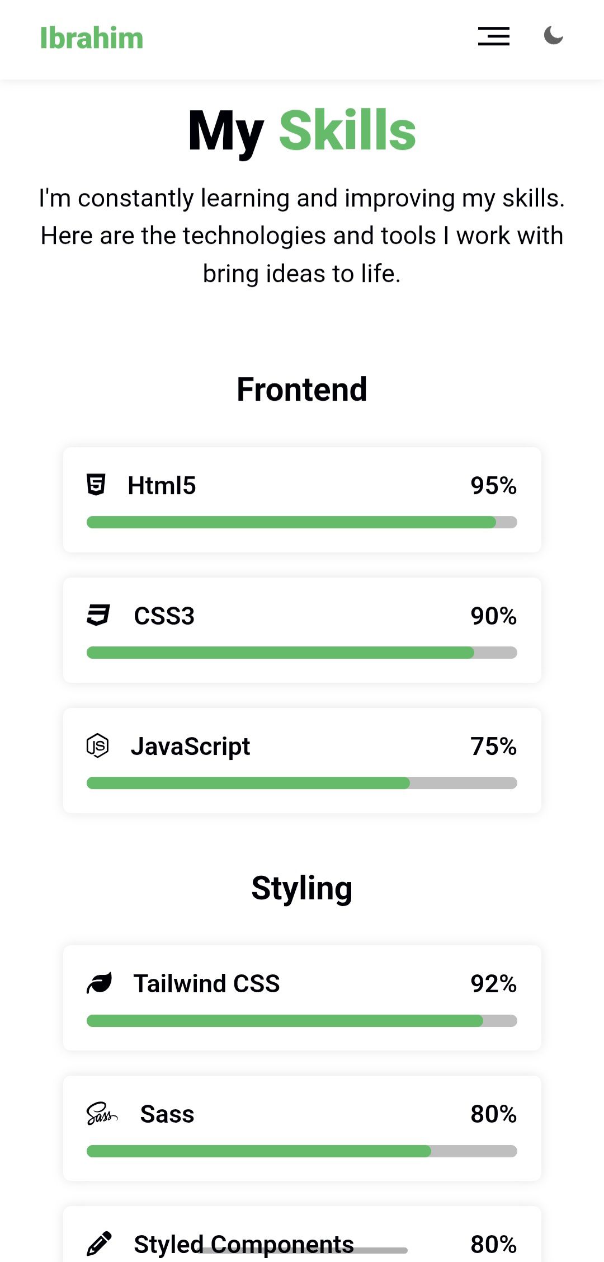
Task: Click the Tailwind CSS leaf icon
Action: click(100, 983)
